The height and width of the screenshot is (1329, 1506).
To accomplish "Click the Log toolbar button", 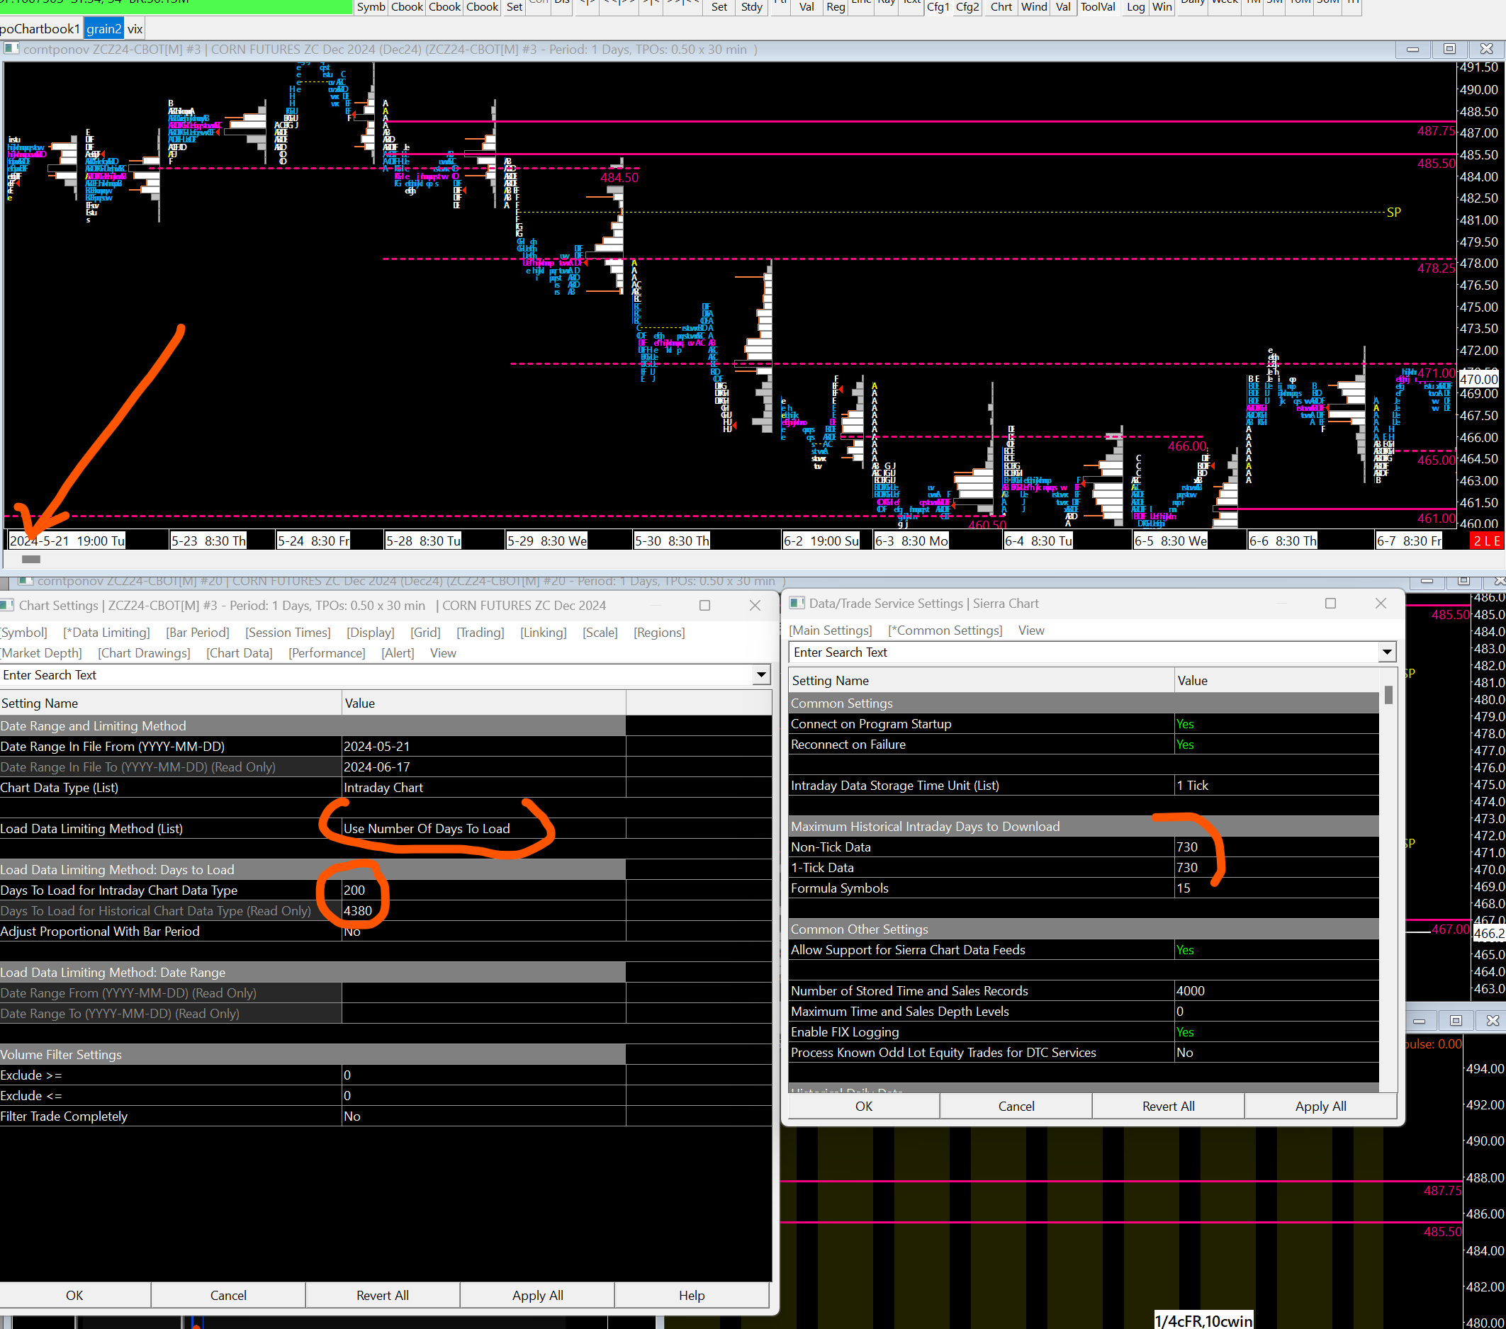I will point(1135,7).
